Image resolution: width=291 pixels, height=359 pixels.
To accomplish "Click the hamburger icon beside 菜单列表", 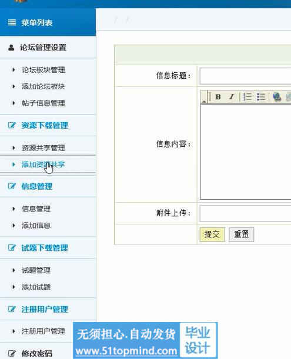I will [x=12, y=22].
